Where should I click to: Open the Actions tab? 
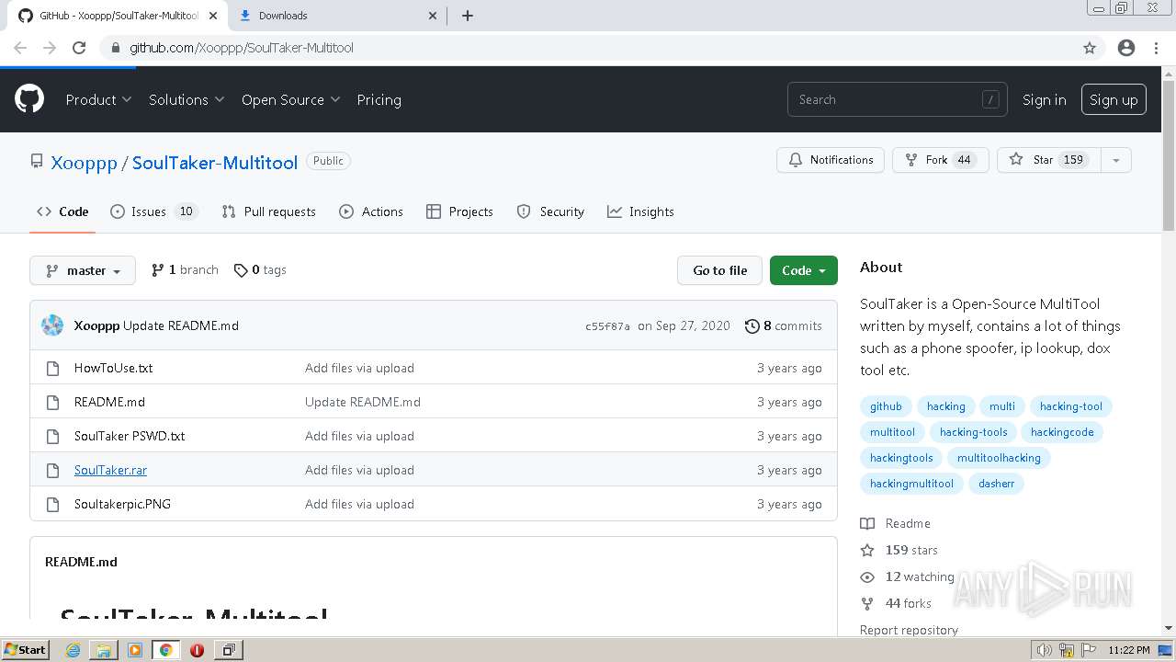(371, 211)
